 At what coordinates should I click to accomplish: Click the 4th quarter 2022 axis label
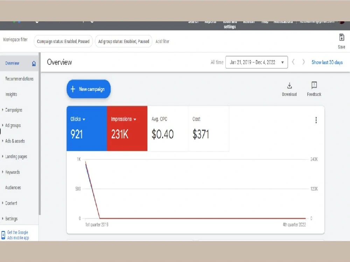[294, 225]
